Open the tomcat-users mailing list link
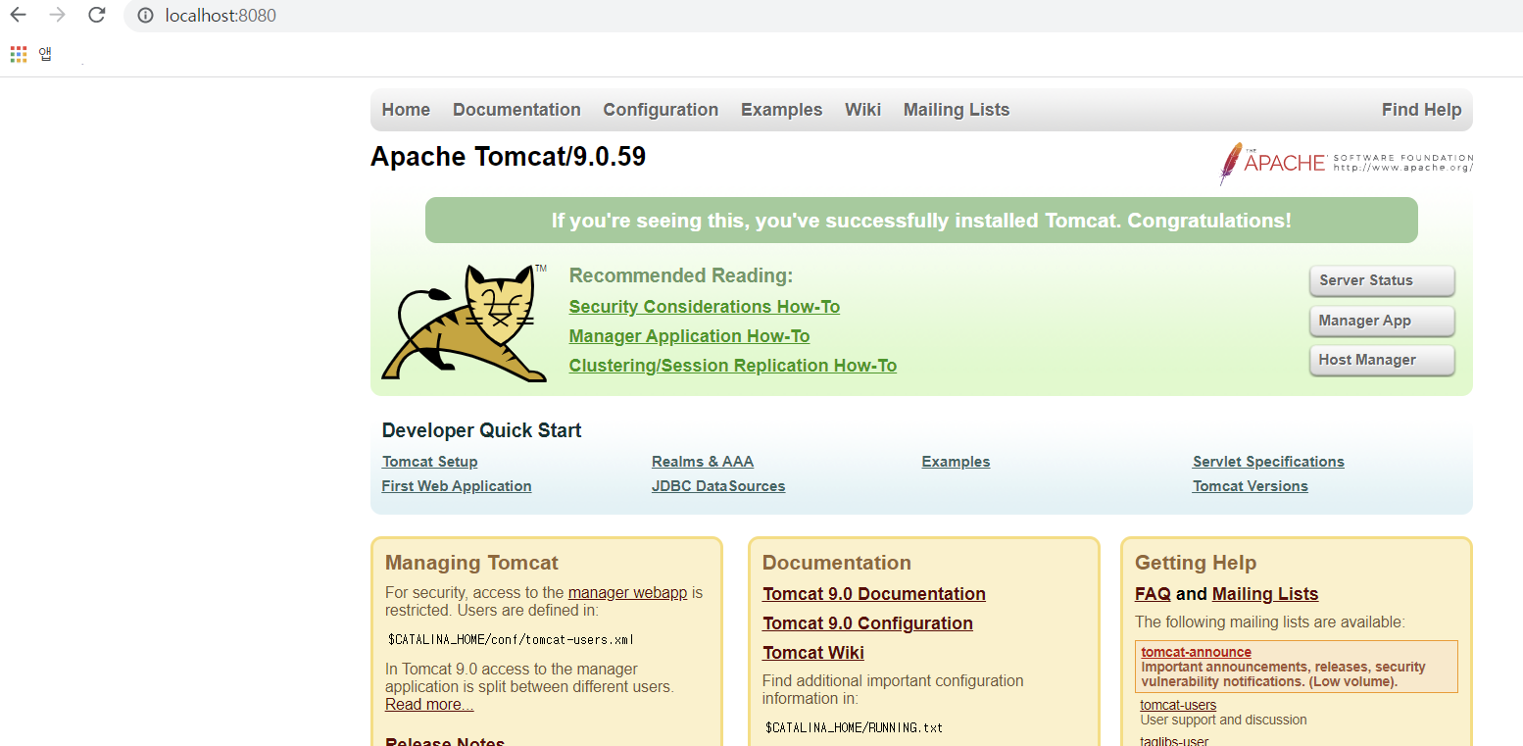1523x746 pixels. coord(1178,705)
